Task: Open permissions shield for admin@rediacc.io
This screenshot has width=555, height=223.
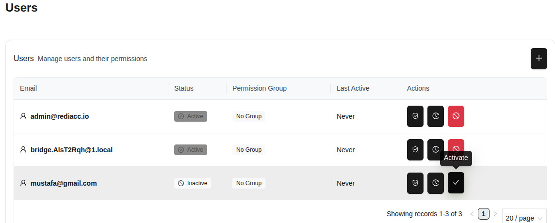Action: [415, 116]
